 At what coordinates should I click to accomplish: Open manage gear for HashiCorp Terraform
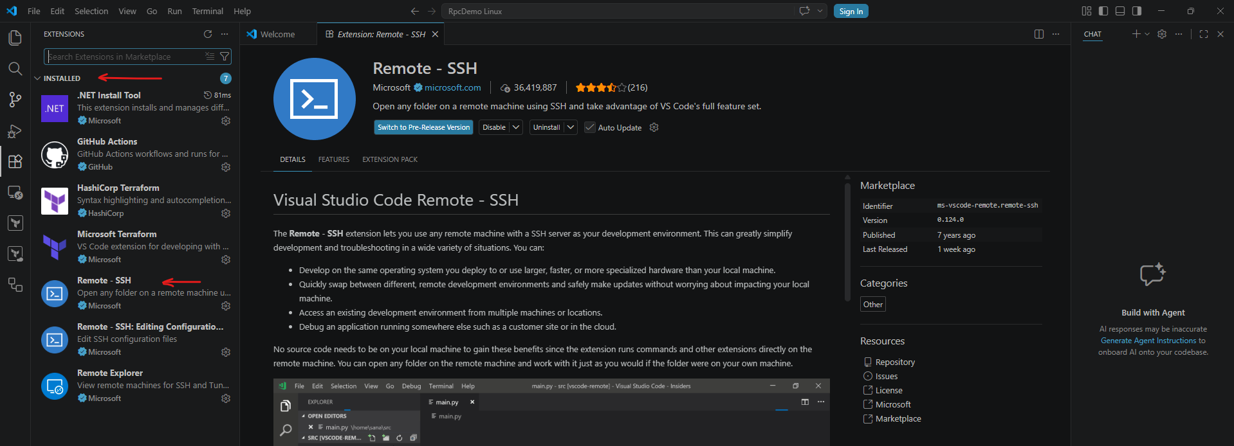coord(226,213)
